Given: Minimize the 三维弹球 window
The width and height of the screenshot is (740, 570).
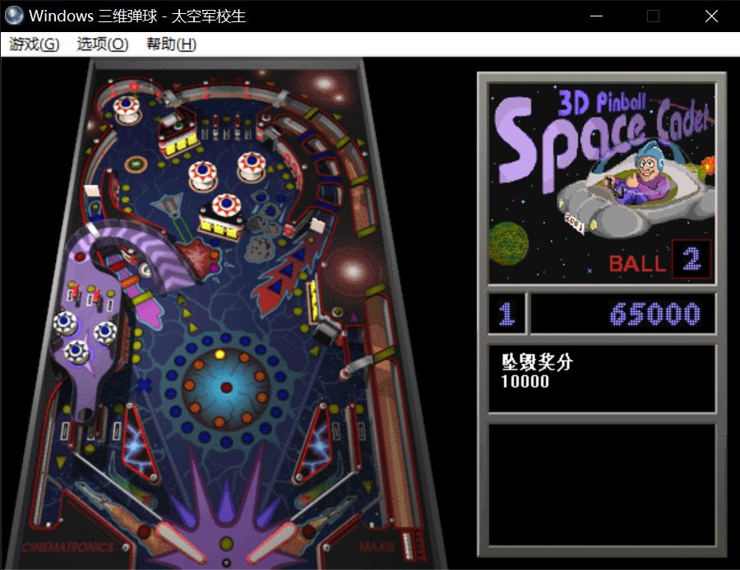Looking at the screenshot, I should [597, 16].
